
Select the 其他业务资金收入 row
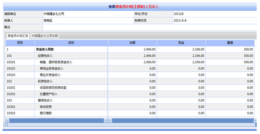click(130, 68)
